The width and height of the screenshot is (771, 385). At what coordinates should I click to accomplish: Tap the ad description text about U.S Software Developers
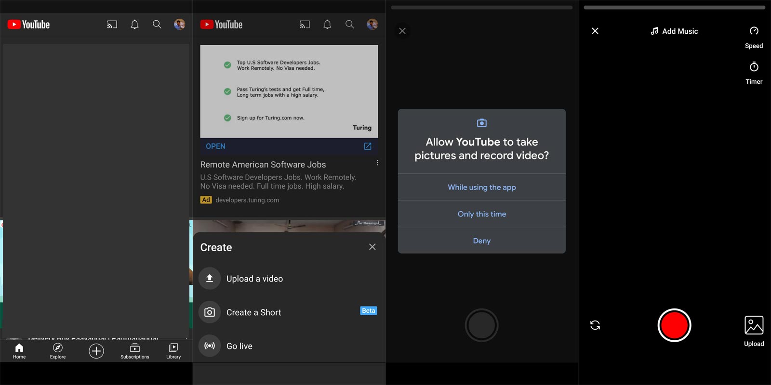(278, 182)
